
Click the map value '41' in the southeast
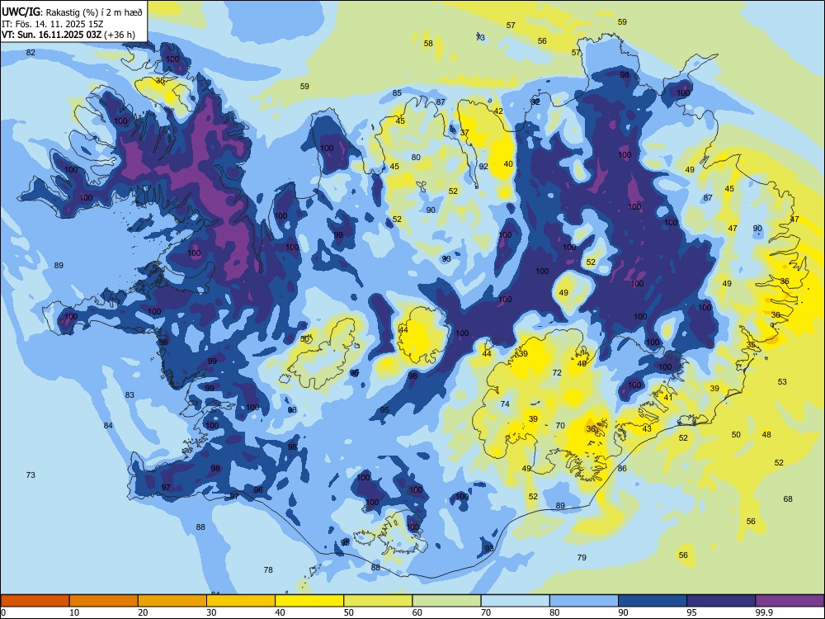pyautogui.click(x=668, y=398)
